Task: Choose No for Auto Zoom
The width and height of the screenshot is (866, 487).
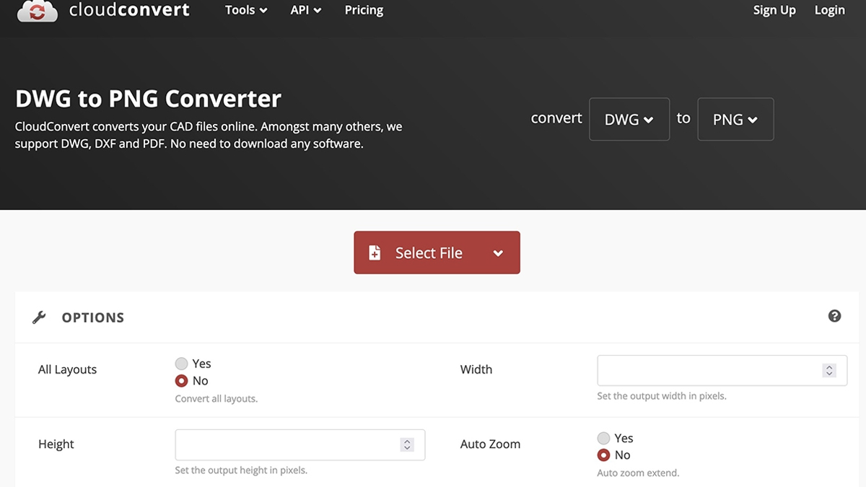Action: 603,455
